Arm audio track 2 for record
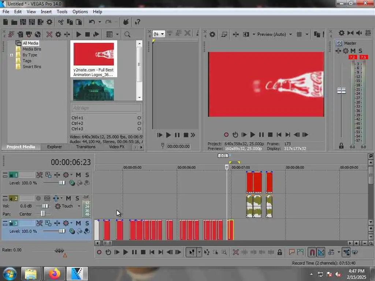Image resolution: width=375 pixels, height=281 pixels. pos(38,198)
